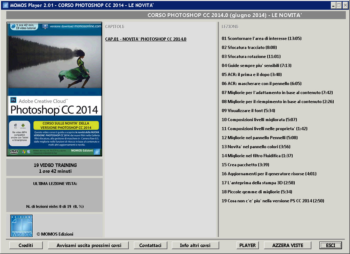The image size is (350, 254).
Task: Select lesson 05 ACR: il prima e il dopo
Action: point(252,75)
